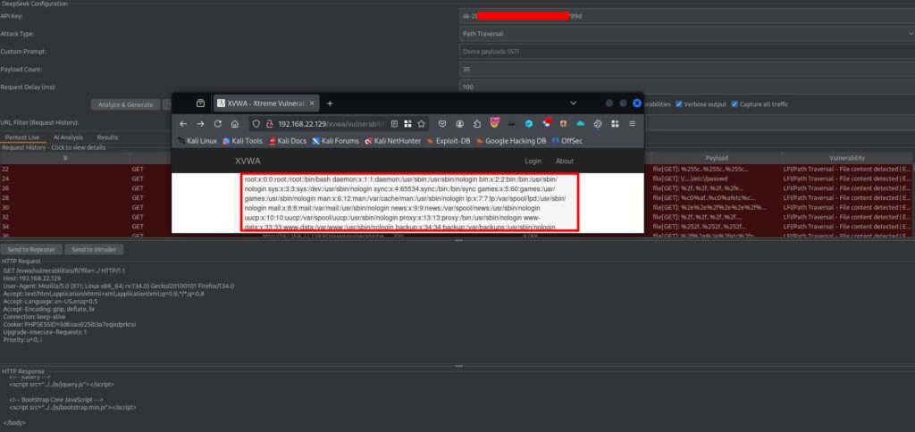Open the Firefox hamburger menu
The image size is (915, 432).
click(632, 123)
